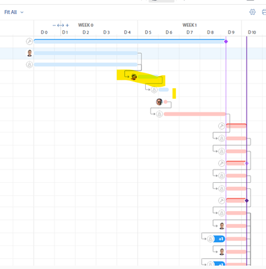This screenshot has width=266, height=269.
Task: Select the green highlighted task bar
Action: (x=148, y=77)
